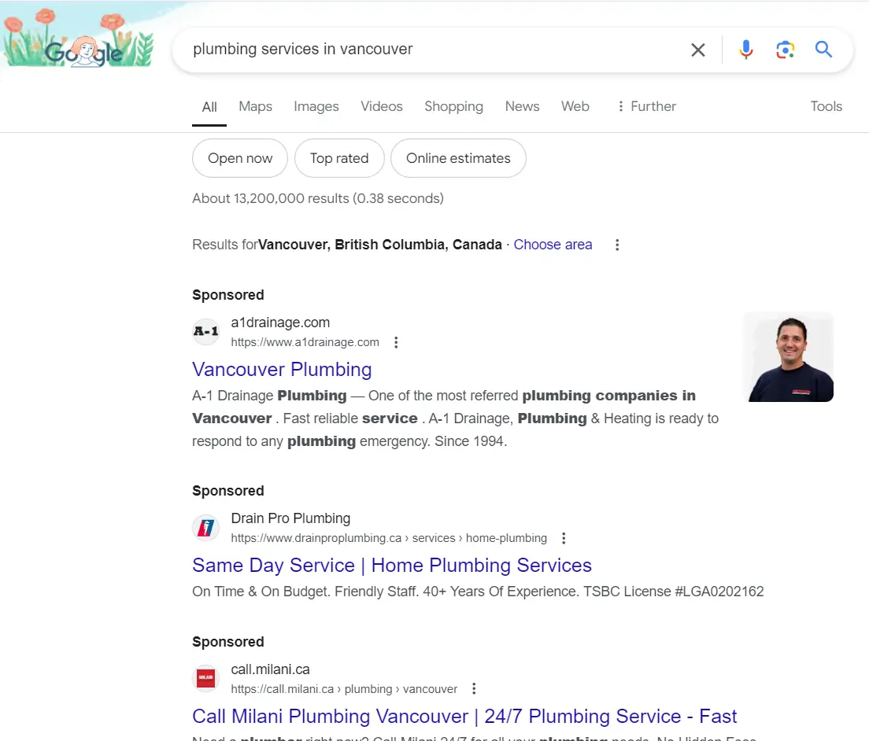
Task: Open Same Day Service Home Plumbing link
Action: coord(392,566)
